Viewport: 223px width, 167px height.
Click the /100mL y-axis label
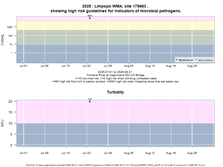pos(3,40)
